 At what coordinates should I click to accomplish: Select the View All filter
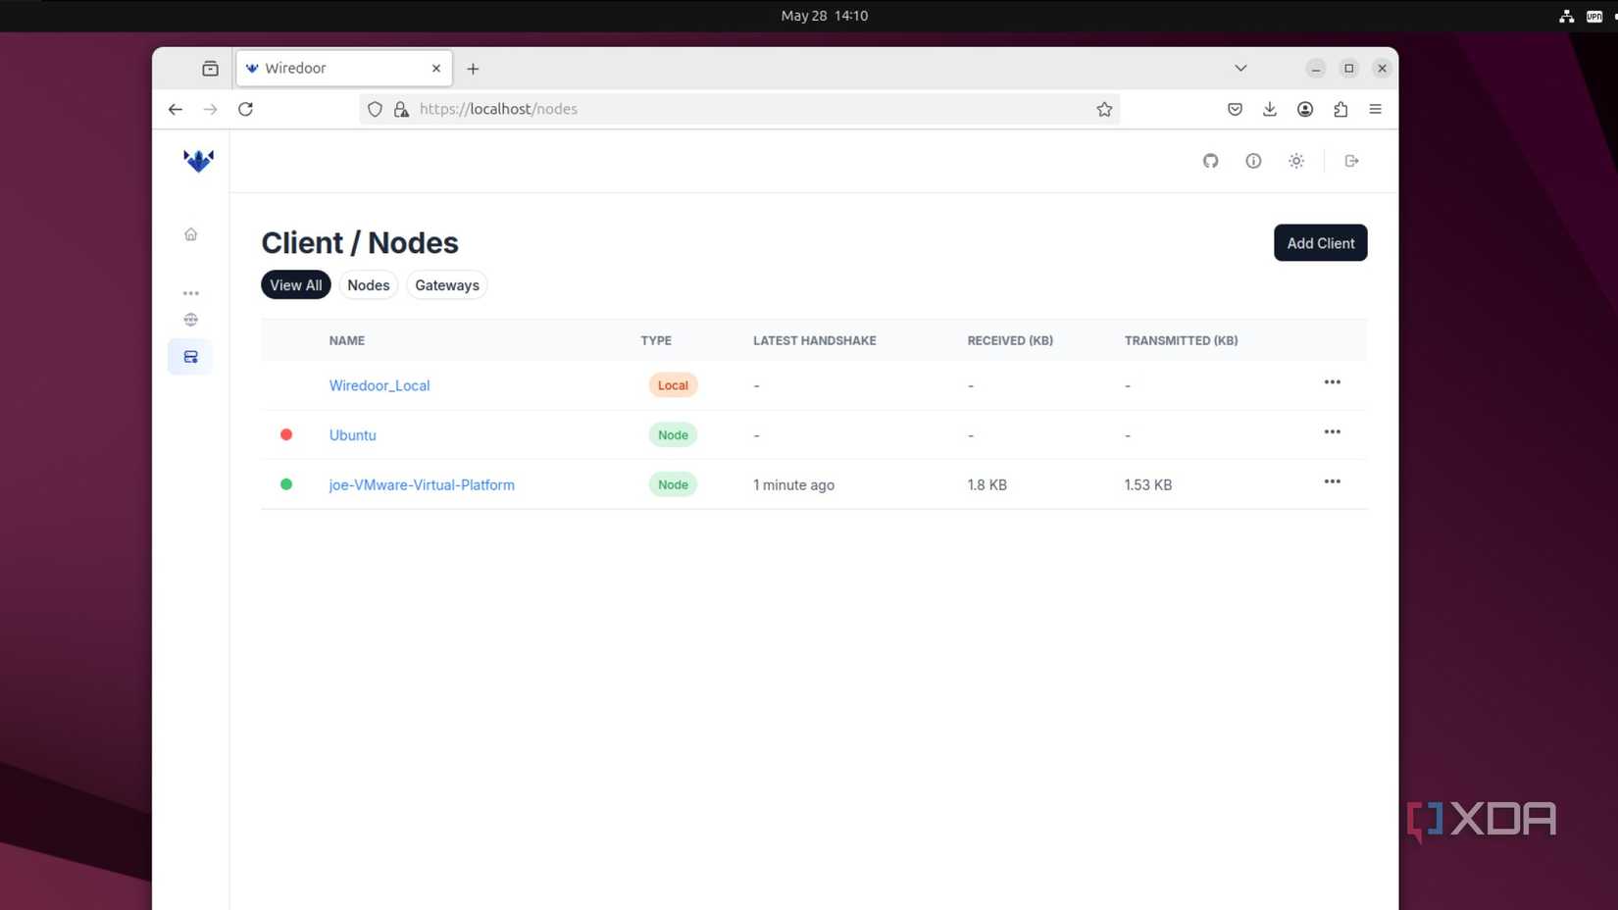point(296,285)
